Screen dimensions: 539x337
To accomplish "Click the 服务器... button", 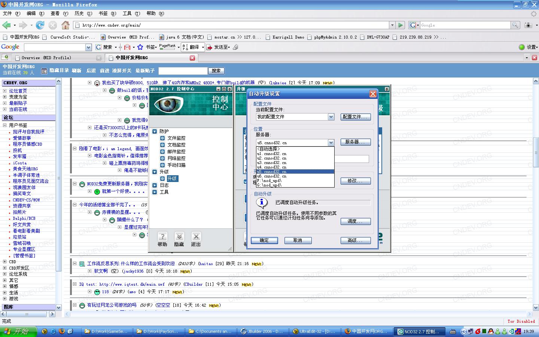I will click(x=356, y=142).
